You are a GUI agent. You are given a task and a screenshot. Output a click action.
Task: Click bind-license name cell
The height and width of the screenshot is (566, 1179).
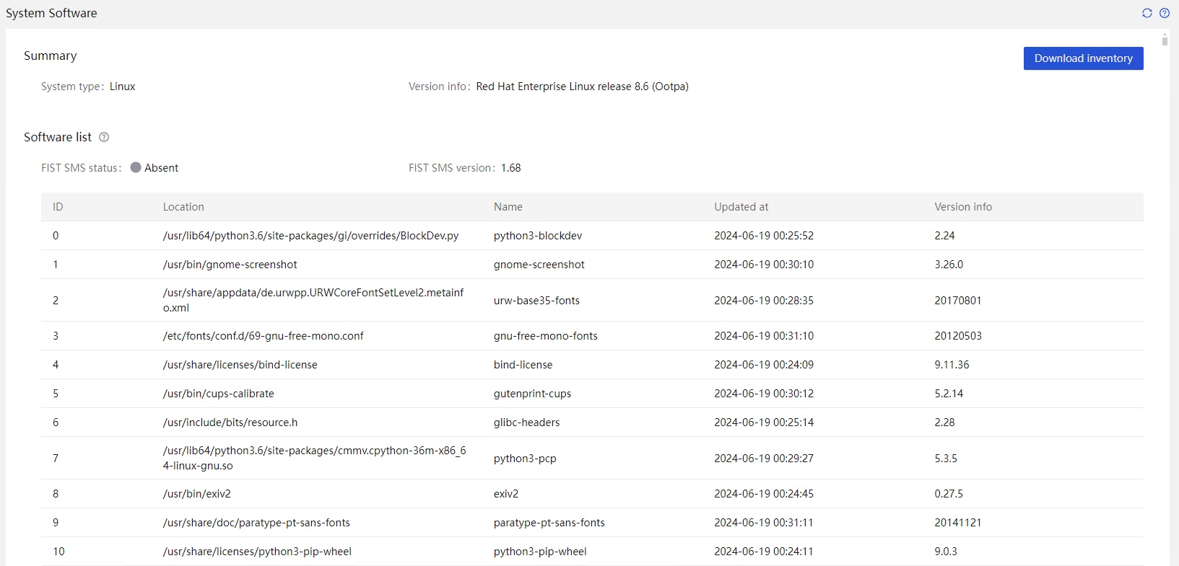(523, 365)
